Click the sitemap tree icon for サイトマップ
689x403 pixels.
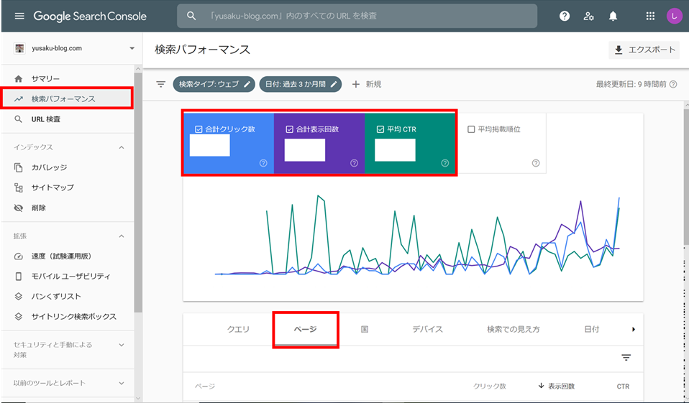point(19,187)
